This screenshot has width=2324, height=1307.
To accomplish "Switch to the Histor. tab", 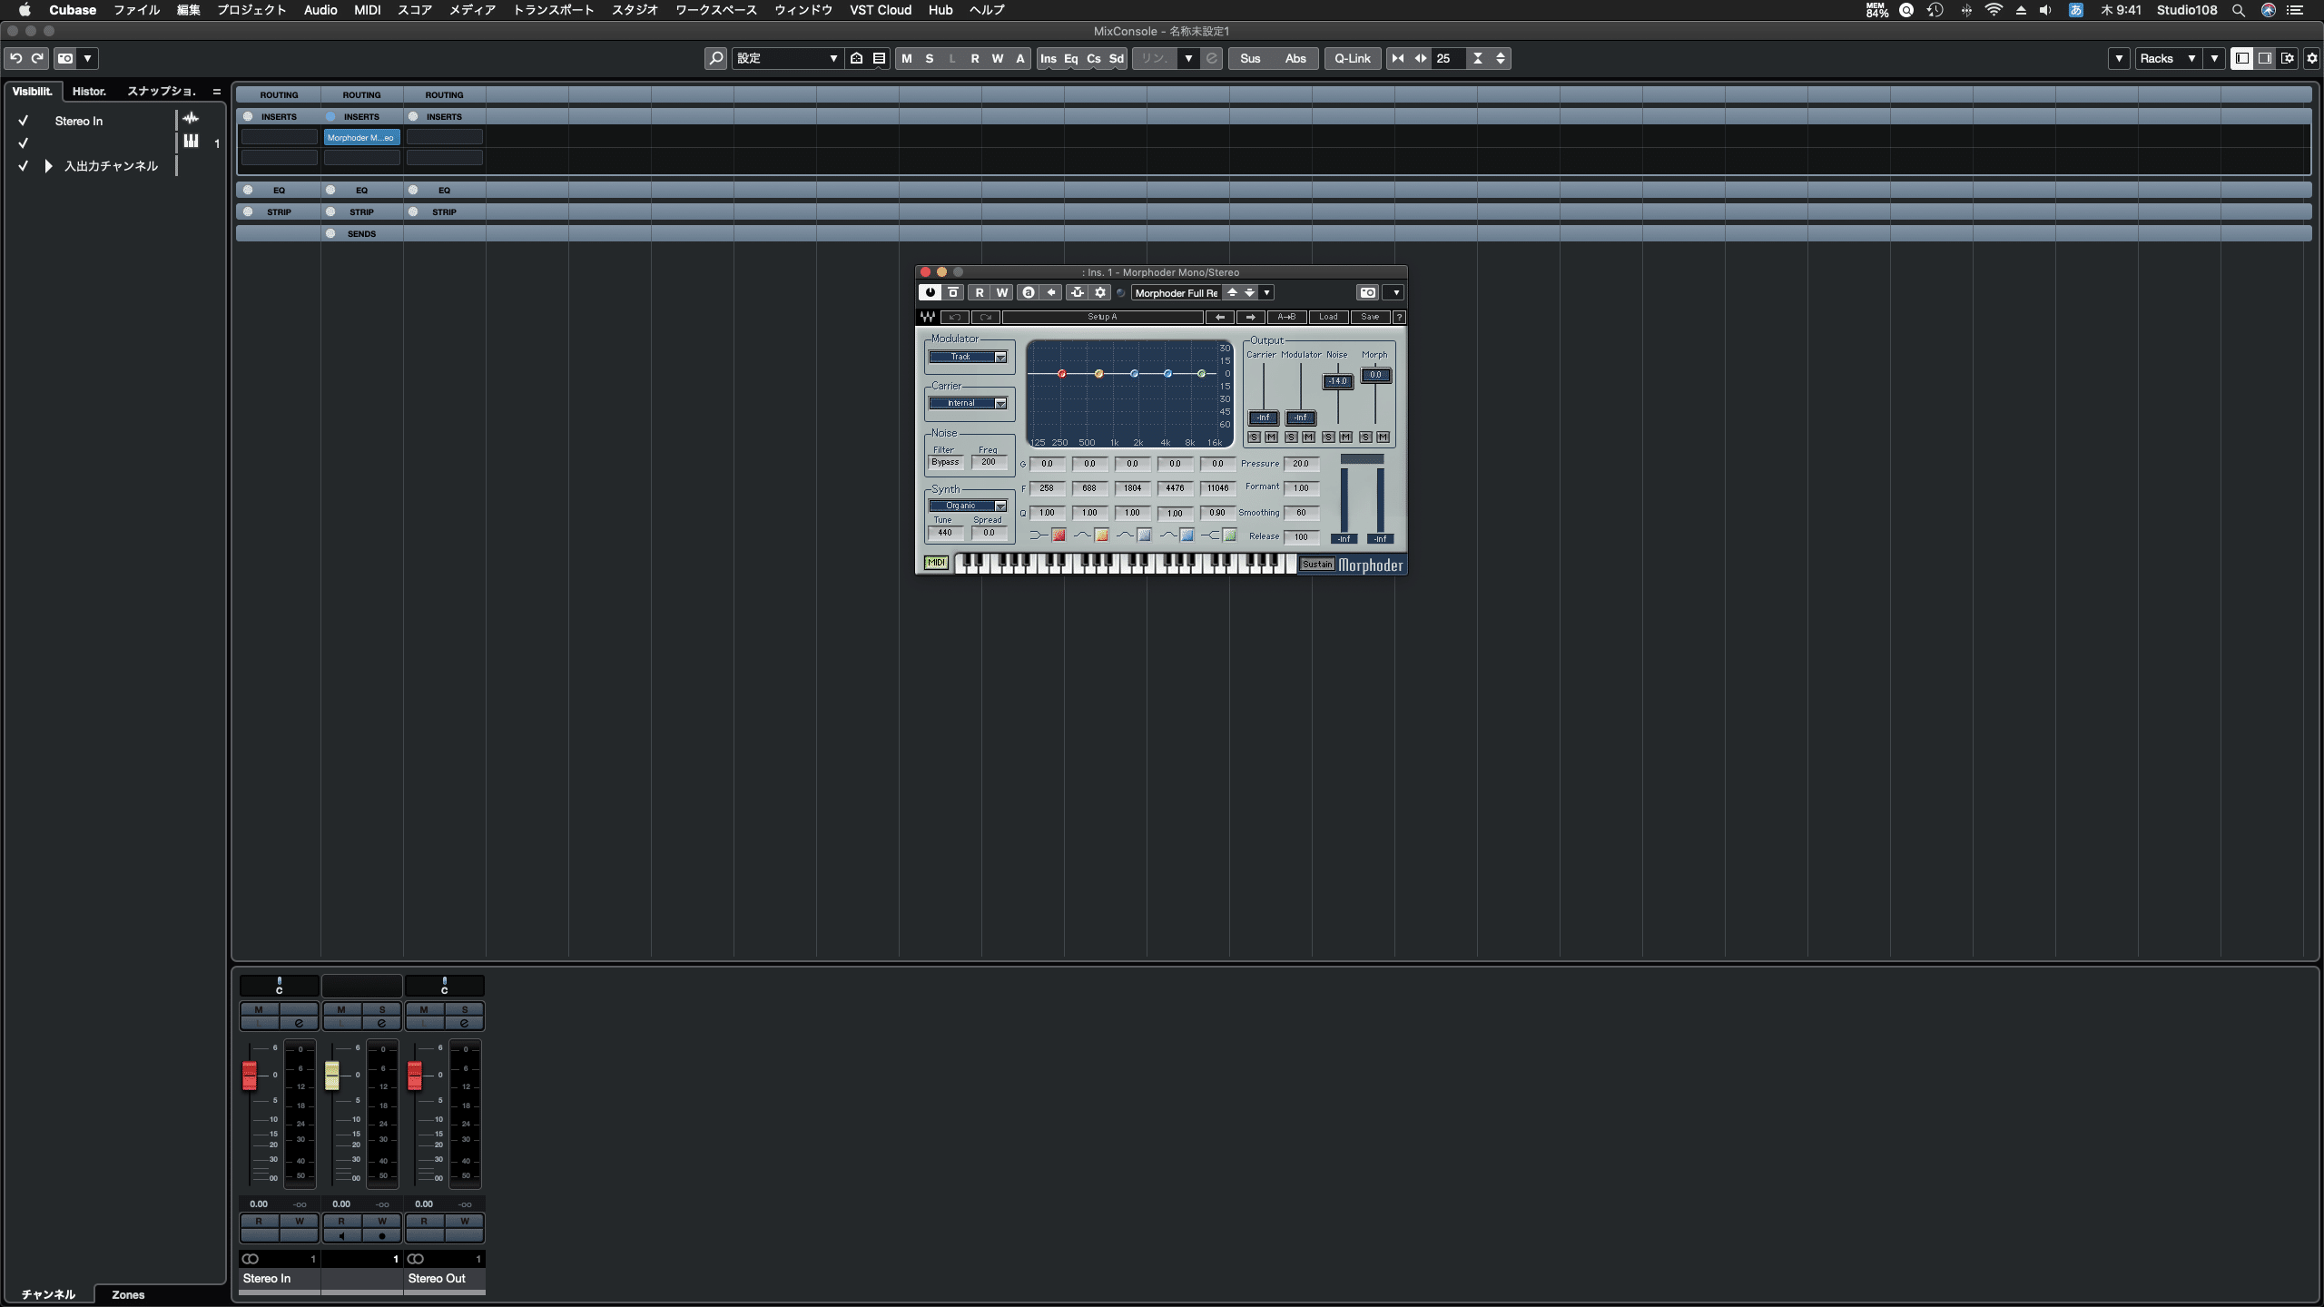I will pos(89,91).
